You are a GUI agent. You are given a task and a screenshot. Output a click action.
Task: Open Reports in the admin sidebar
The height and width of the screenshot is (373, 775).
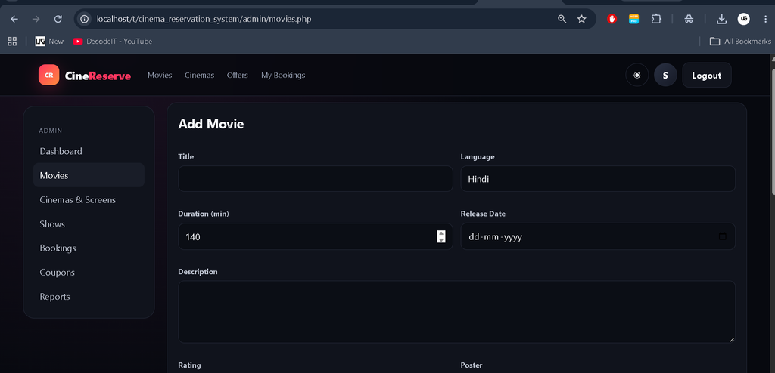(89, 297)
